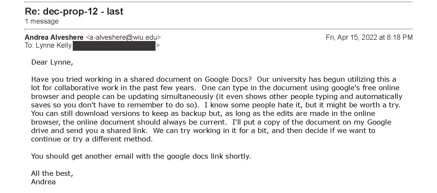Click the text "continue or try a different method"
This screenshot has width=437, height=193.
click(x=92, y=139)
